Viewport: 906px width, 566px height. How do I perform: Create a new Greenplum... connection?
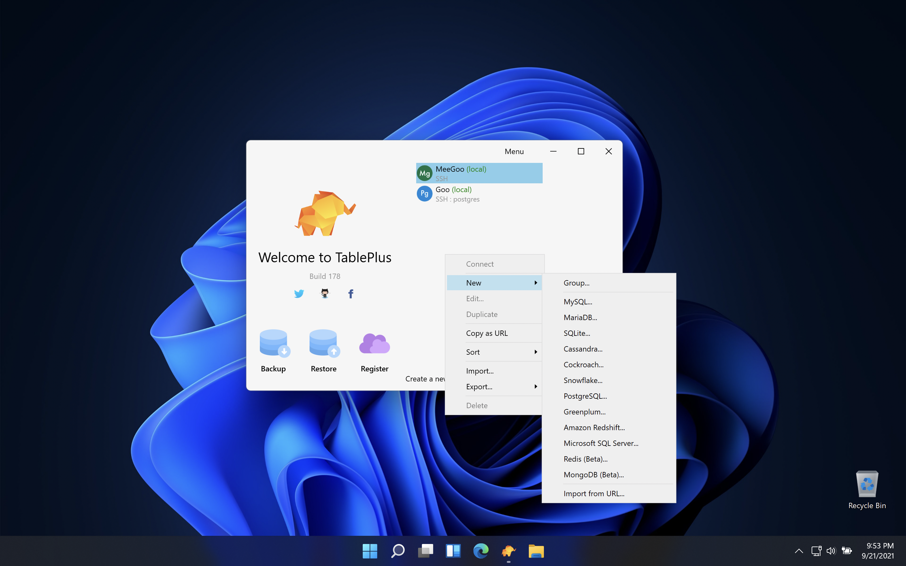(609, 411)
